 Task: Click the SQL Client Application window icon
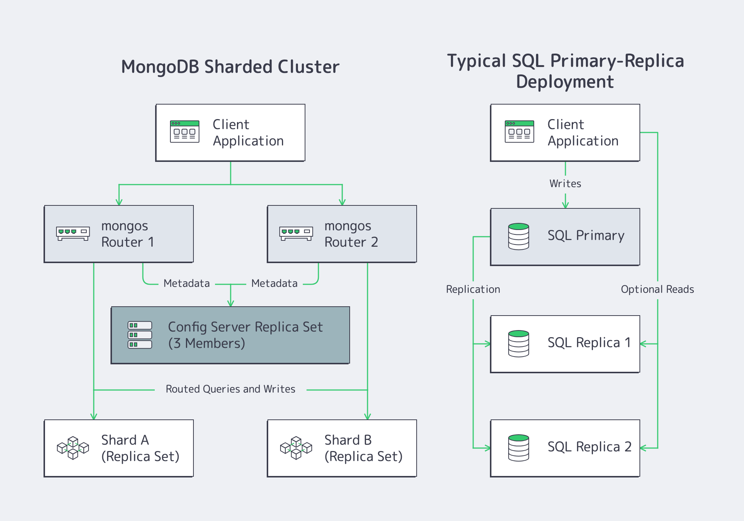coord(519,131)
